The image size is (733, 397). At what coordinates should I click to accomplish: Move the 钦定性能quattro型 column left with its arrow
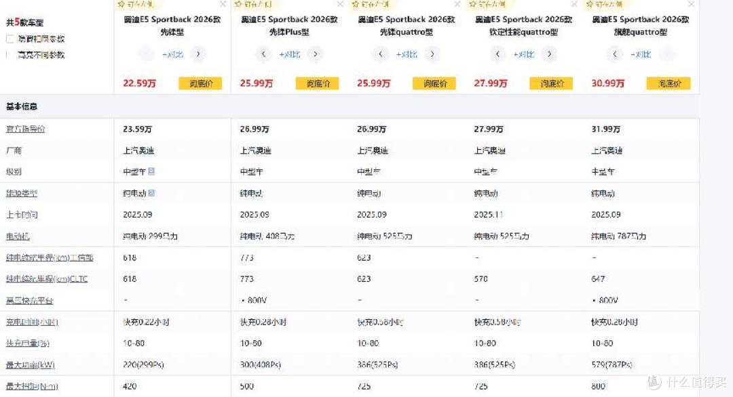(498, 54)
